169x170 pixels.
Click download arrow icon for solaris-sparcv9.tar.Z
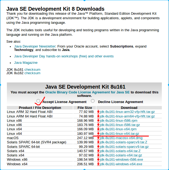[x=98, y=142]
